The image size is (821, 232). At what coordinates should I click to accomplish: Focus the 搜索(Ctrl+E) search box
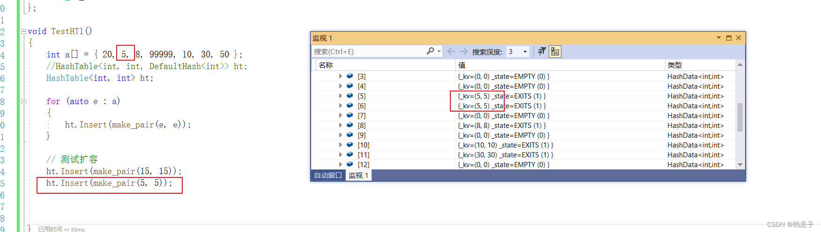[369, 51]
